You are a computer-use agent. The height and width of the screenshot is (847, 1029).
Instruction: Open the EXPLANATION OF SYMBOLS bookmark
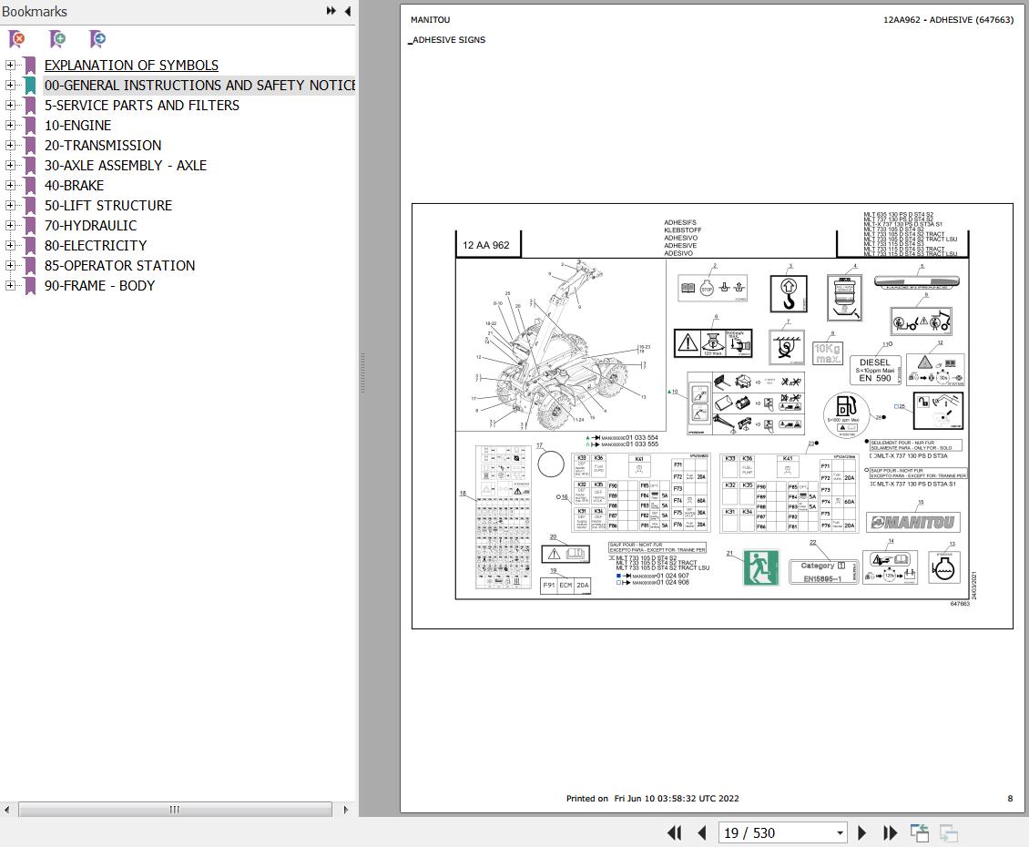(x=131, y=65)
